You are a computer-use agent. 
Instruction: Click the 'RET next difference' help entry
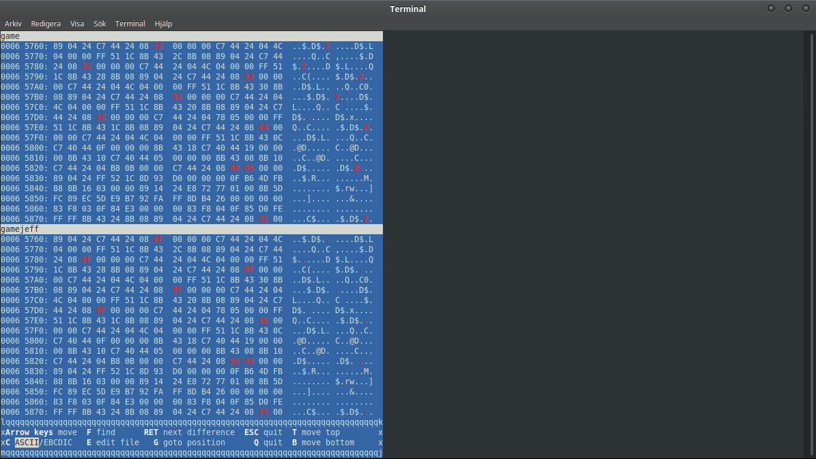coord(189,432)
